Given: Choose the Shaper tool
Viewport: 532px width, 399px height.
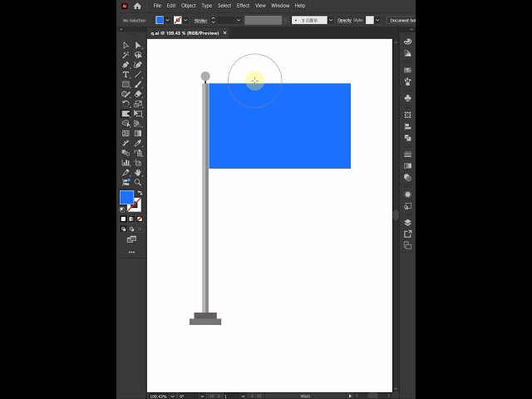Looking at the screenshot, I should tap(126, 94).
